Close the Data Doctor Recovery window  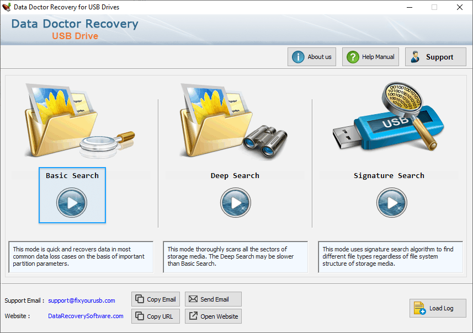click(x=459, y=7)
